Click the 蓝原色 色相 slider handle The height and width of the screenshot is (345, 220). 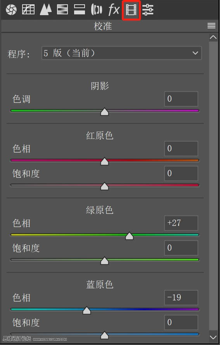[x=87, y=310]
